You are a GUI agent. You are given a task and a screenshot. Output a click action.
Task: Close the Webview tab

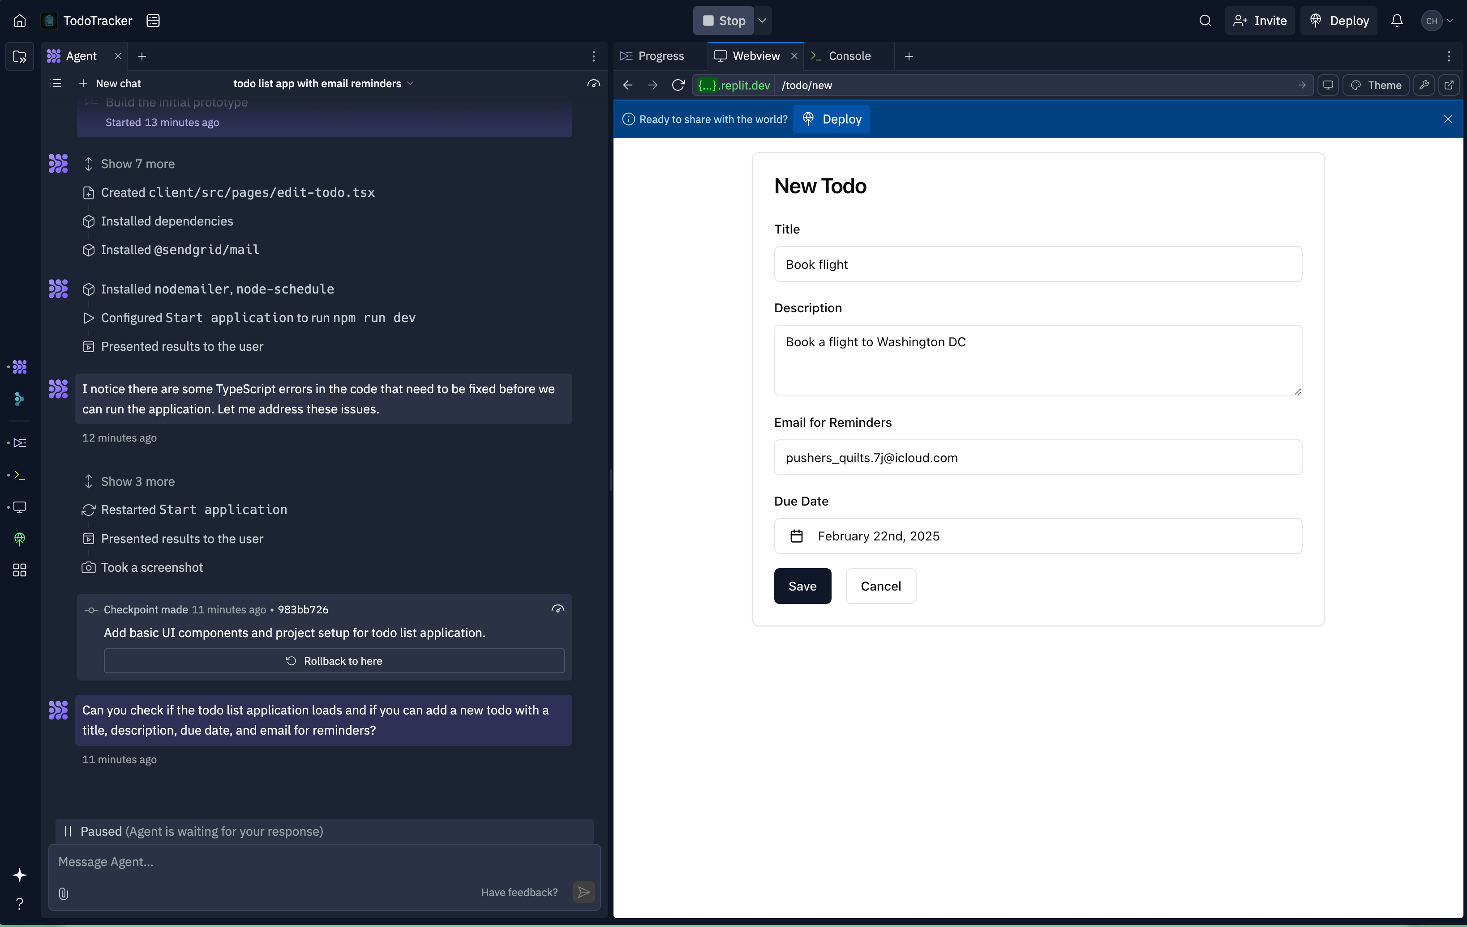[x=794, y=56]
